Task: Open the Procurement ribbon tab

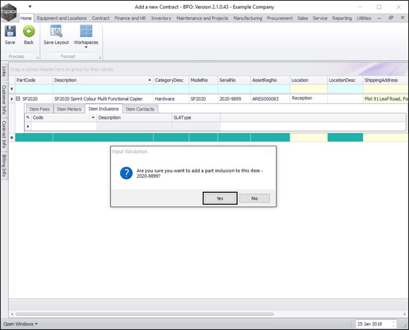Action: (279, 18)
